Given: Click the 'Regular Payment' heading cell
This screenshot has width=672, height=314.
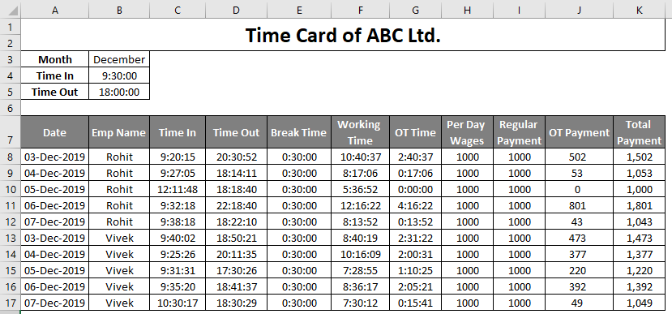Looking at the screenshot, I should (519, 132).
